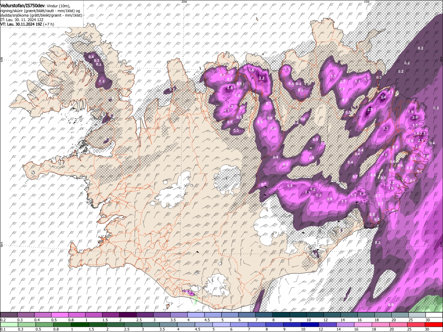
Task: Select the 'IT: Lau. 30. 11. 2024 12Z' line
Action: pyautogui.click(x=22, y=20)
